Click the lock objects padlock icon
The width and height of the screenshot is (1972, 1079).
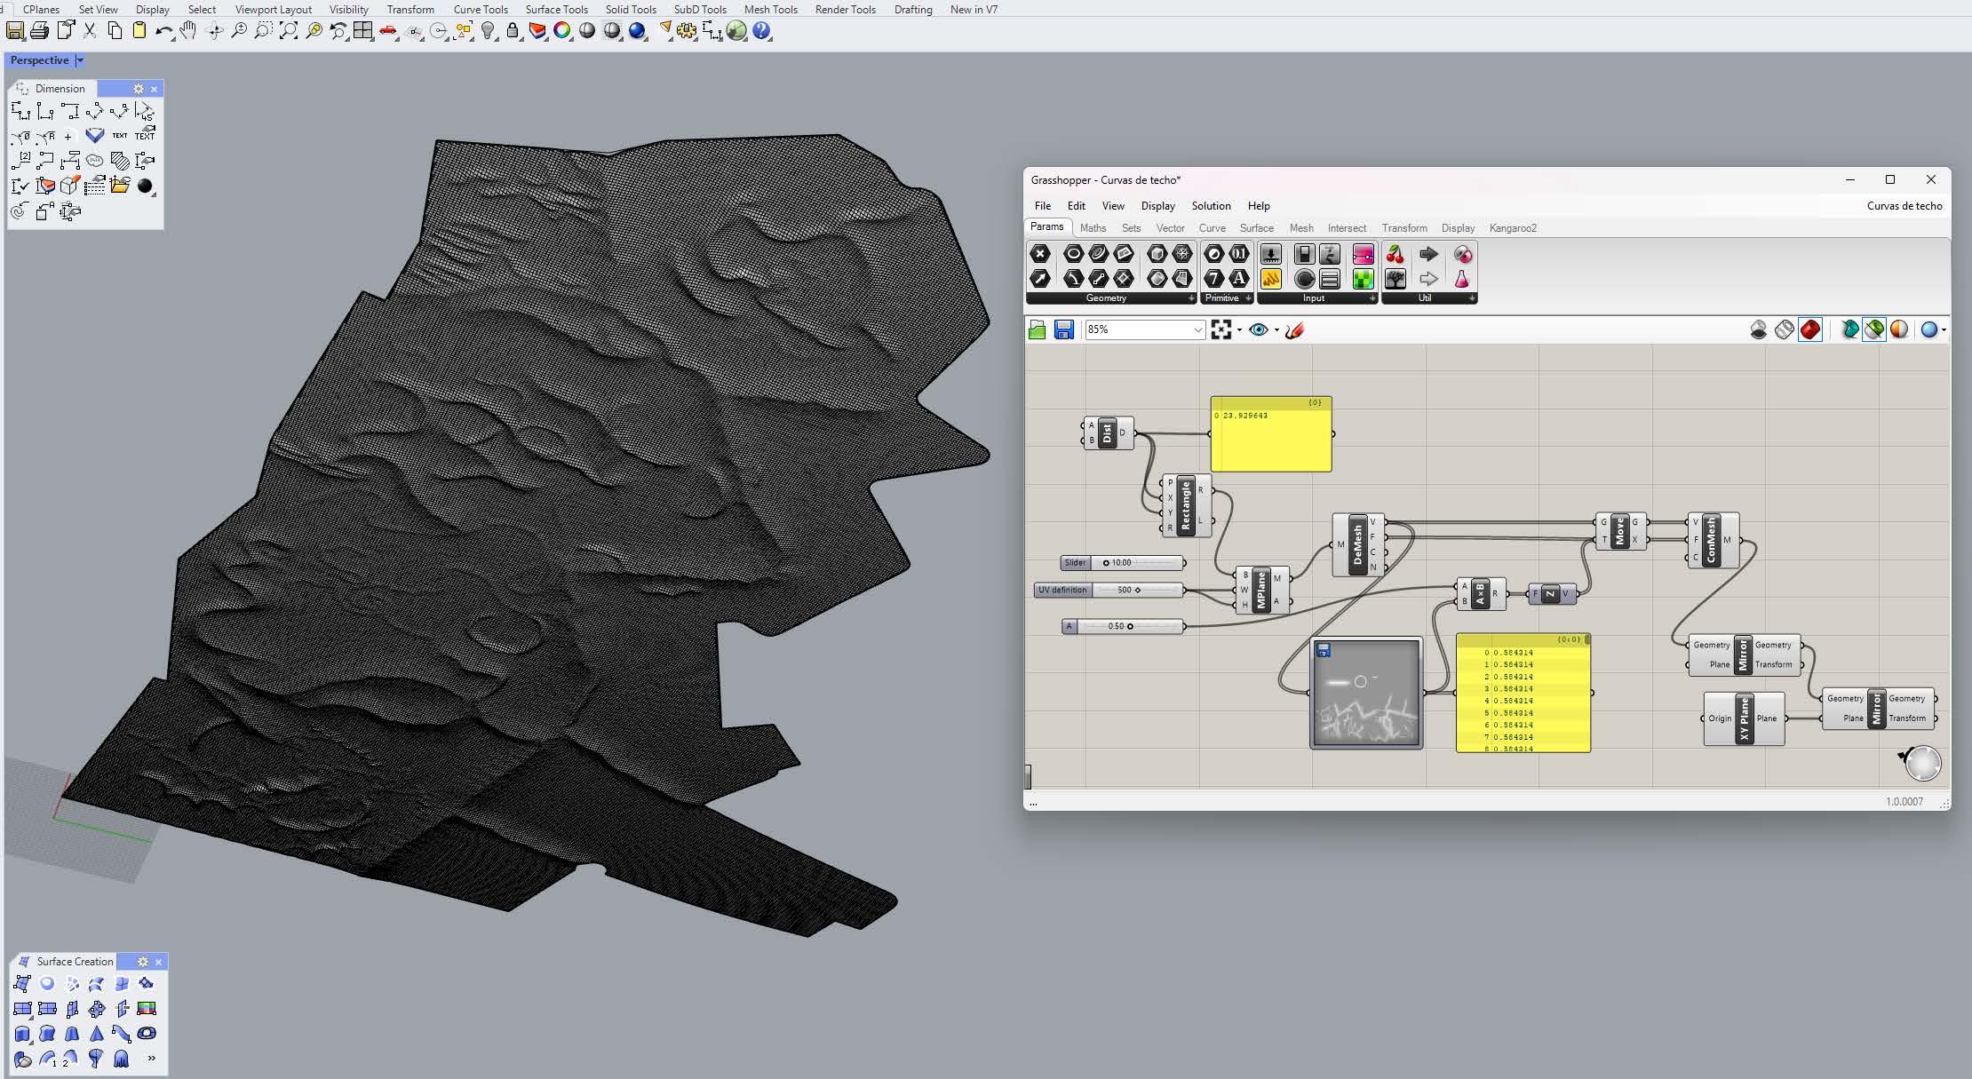click(513, 31)
